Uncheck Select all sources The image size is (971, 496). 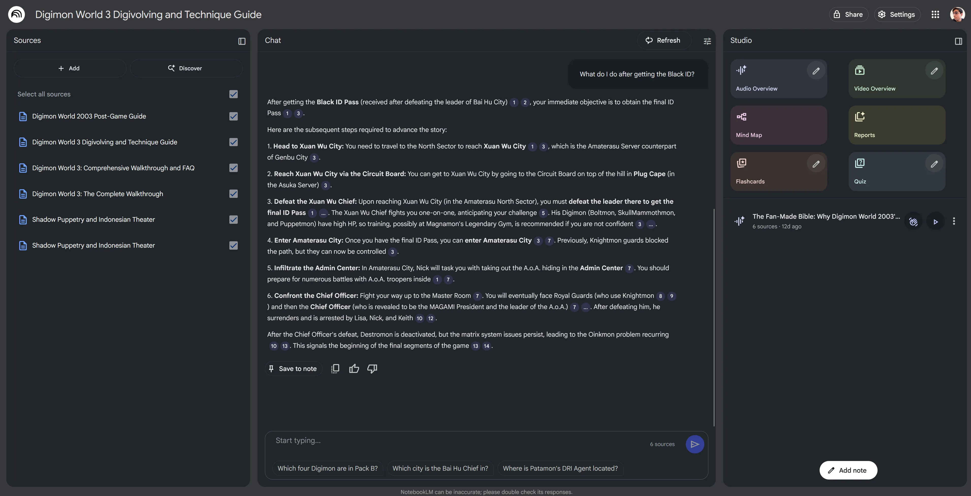pos(233,95)
